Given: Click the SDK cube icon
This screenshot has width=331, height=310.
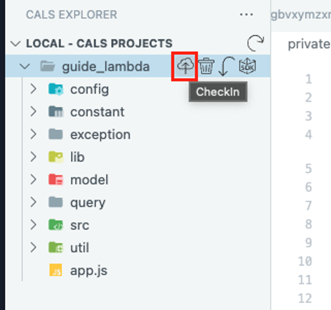Looking at the screenshot, I should (x=247, y=66).
